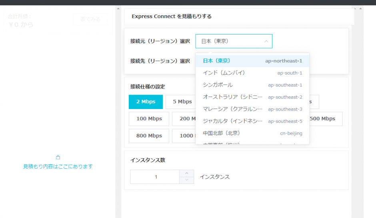Choose the 800 Mbps bandwidth option
The image size is (376, 218).
coord(149,136)
